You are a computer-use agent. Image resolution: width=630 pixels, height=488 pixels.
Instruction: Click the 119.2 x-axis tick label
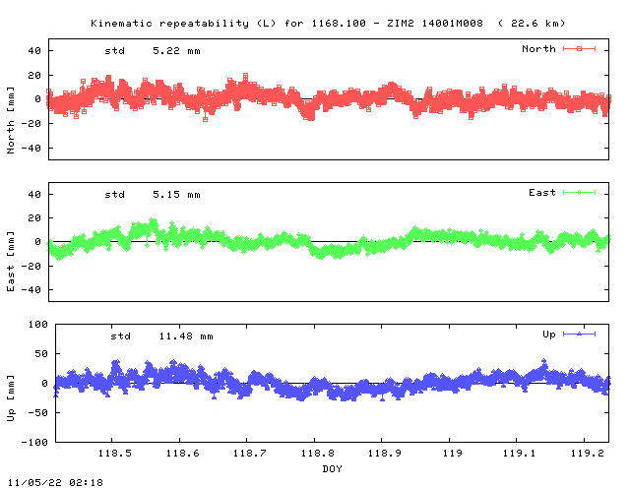[588, 454]
